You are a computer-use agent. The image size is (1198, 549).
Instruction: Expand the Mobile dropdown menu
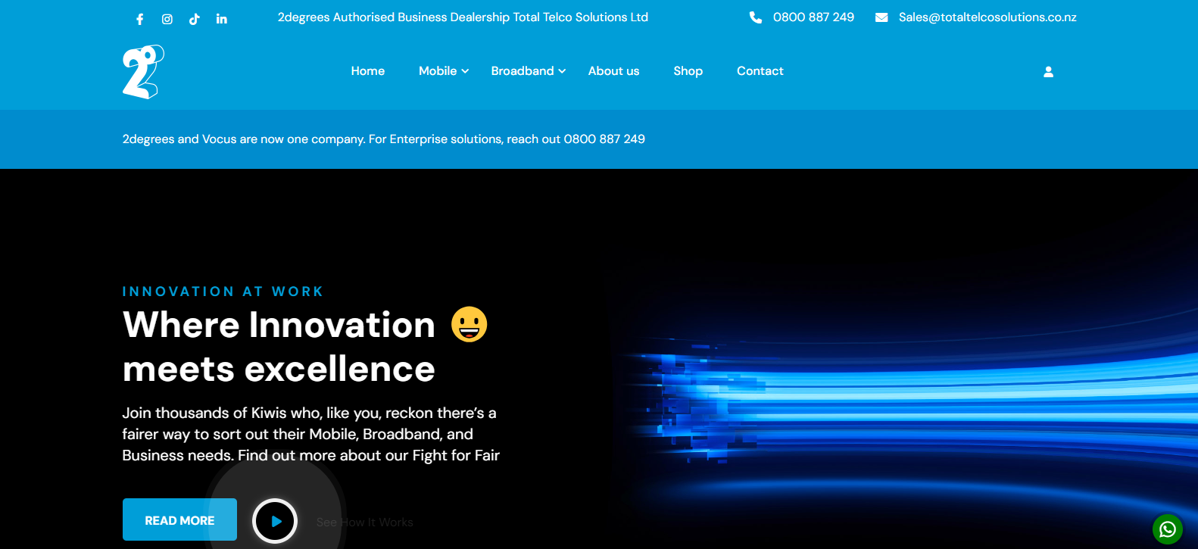pyautogui.click(x=444, y=71)
